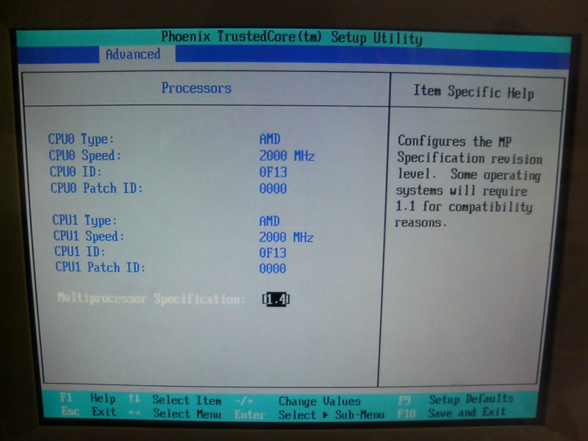Image resolution: width=588 pixels, height=441 pixels.
Task: Click the CPU1 Type value AMD
Action: [x=269, y=221]
